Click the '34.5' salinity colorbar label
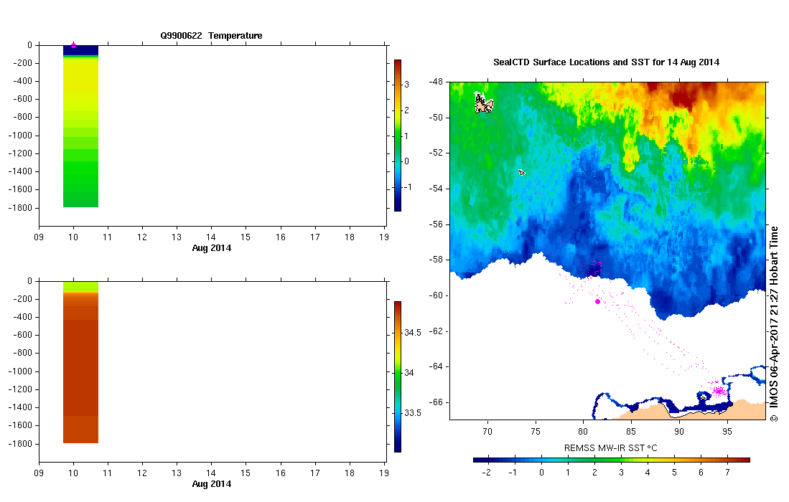The width and height of the screenshot is (789, 502). (413, 333)
